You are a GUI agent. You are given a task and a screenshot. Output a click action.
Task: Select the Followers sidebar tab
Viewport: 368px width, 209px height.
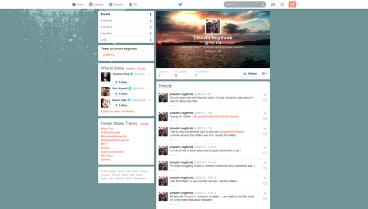pyautogui.click(x=126, y=27)
